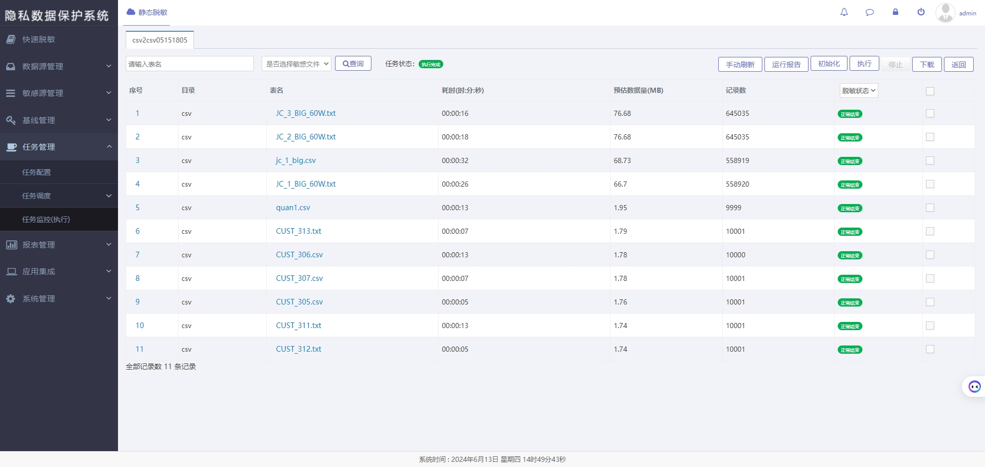Screen dimensions: 985x467
Task: Check the box for CUST_306.csv row
Action: [930, 255]
